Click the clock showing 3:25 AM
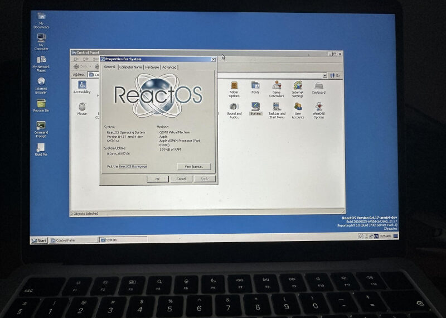Image resolution: width=446 pixels, height=318 pixels. [x=385, y=236]
